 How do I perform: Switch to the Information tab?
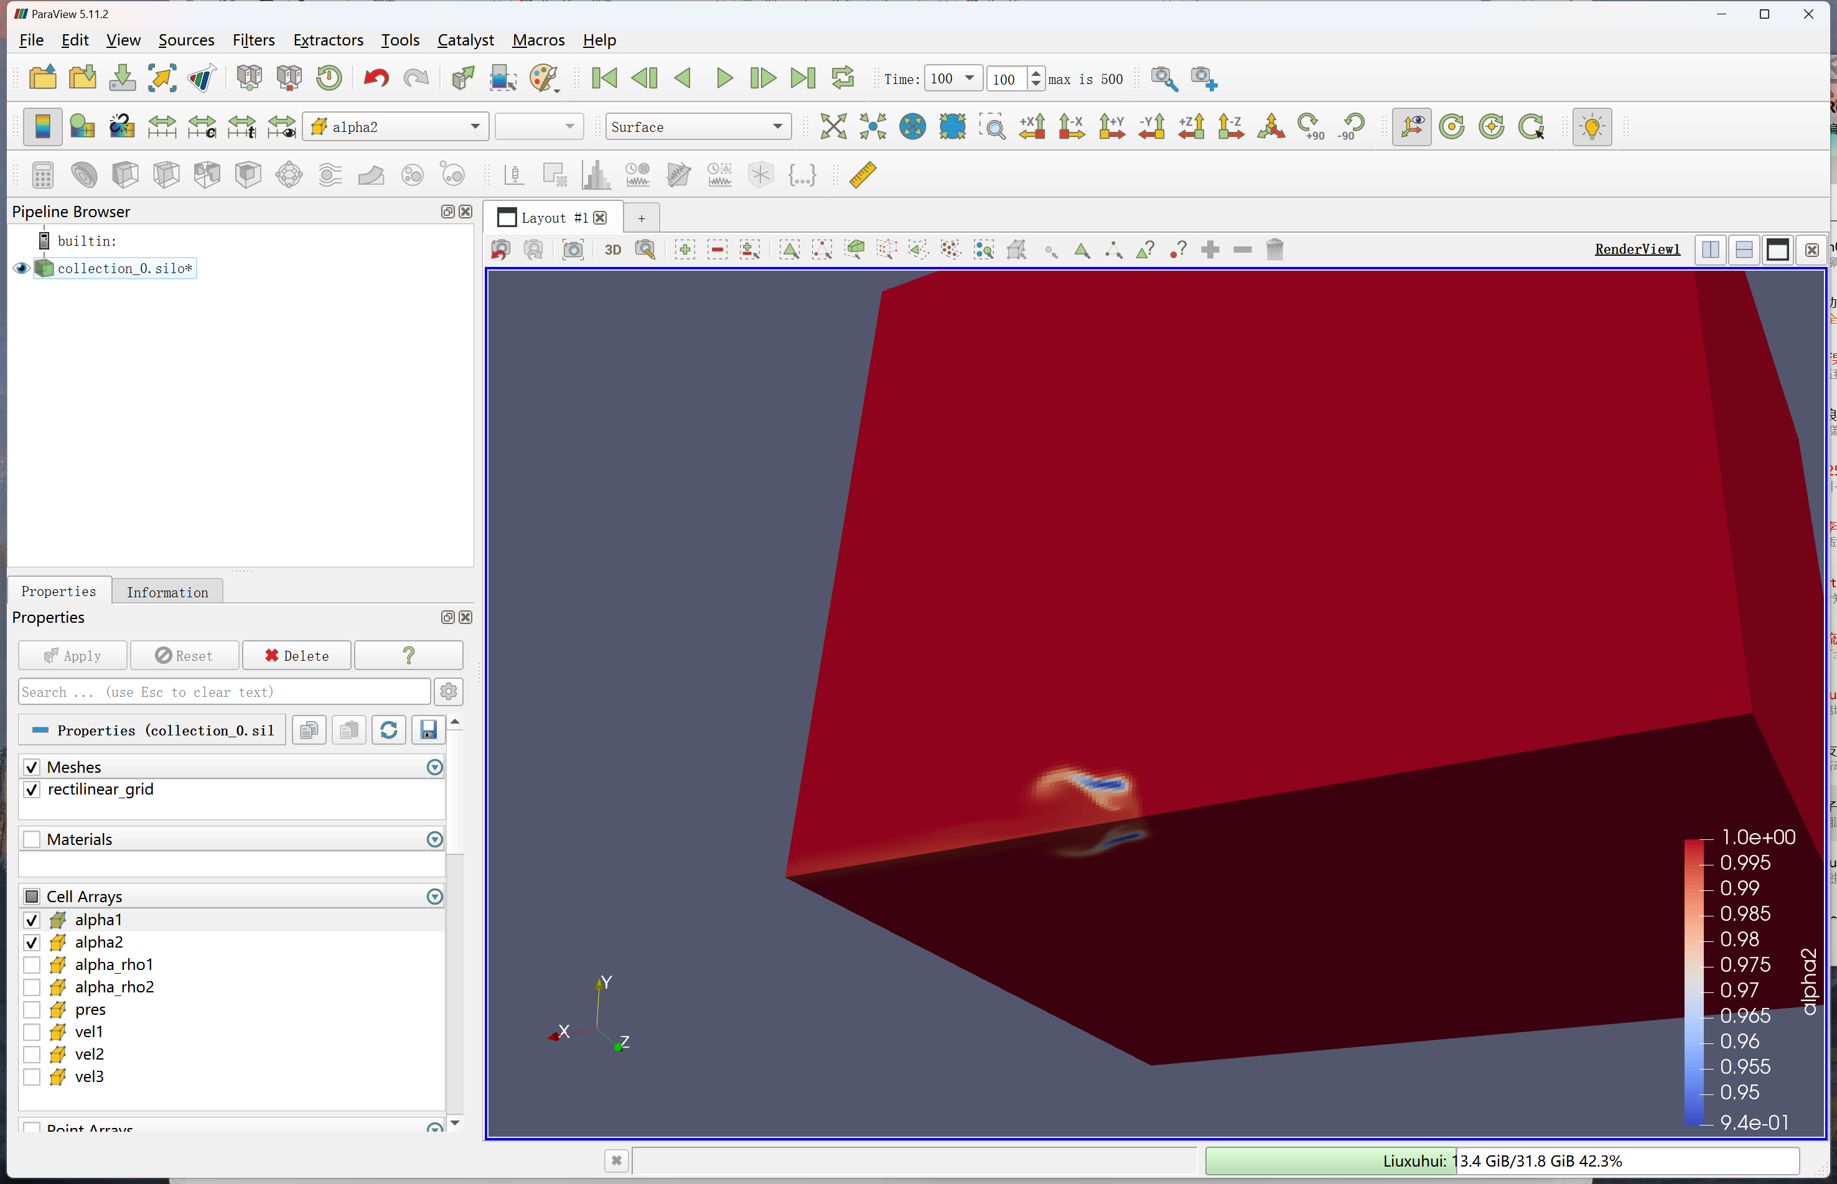[x=167, y=591]
